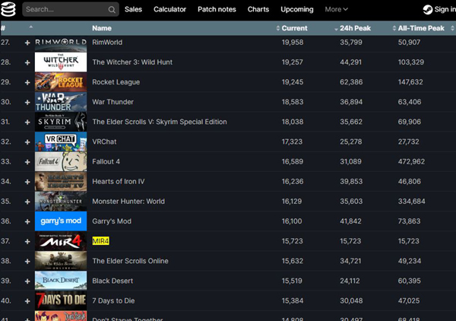
Task: Sort the table by Current players
Action: [294, 28]
